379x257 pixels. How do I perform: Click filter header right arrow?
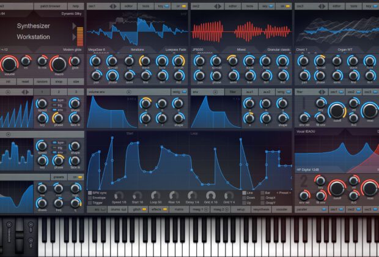[x=324, y=92]
